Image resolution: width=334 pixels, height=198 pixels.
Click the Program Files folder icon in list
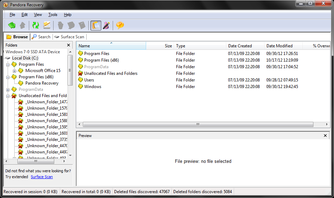pyautogui.click(x=80, y=53)
